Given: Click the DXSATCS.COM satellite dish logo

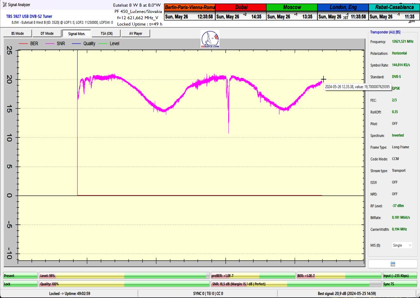Looking at the screenshot, I should (x=210, y=39).
